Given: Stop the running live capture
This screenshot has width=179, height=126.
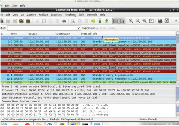Looking at the screenshot, I should tap(21, 21).
